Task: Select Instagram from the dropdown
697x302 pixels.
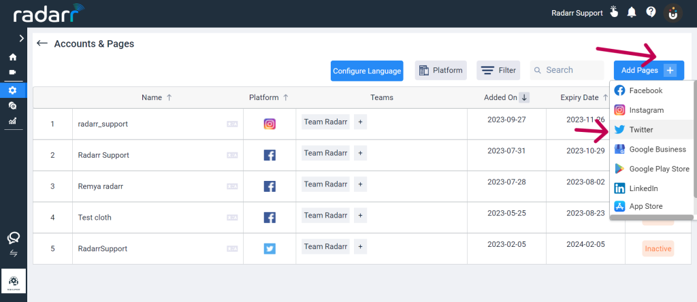Action: pos(651,110)
